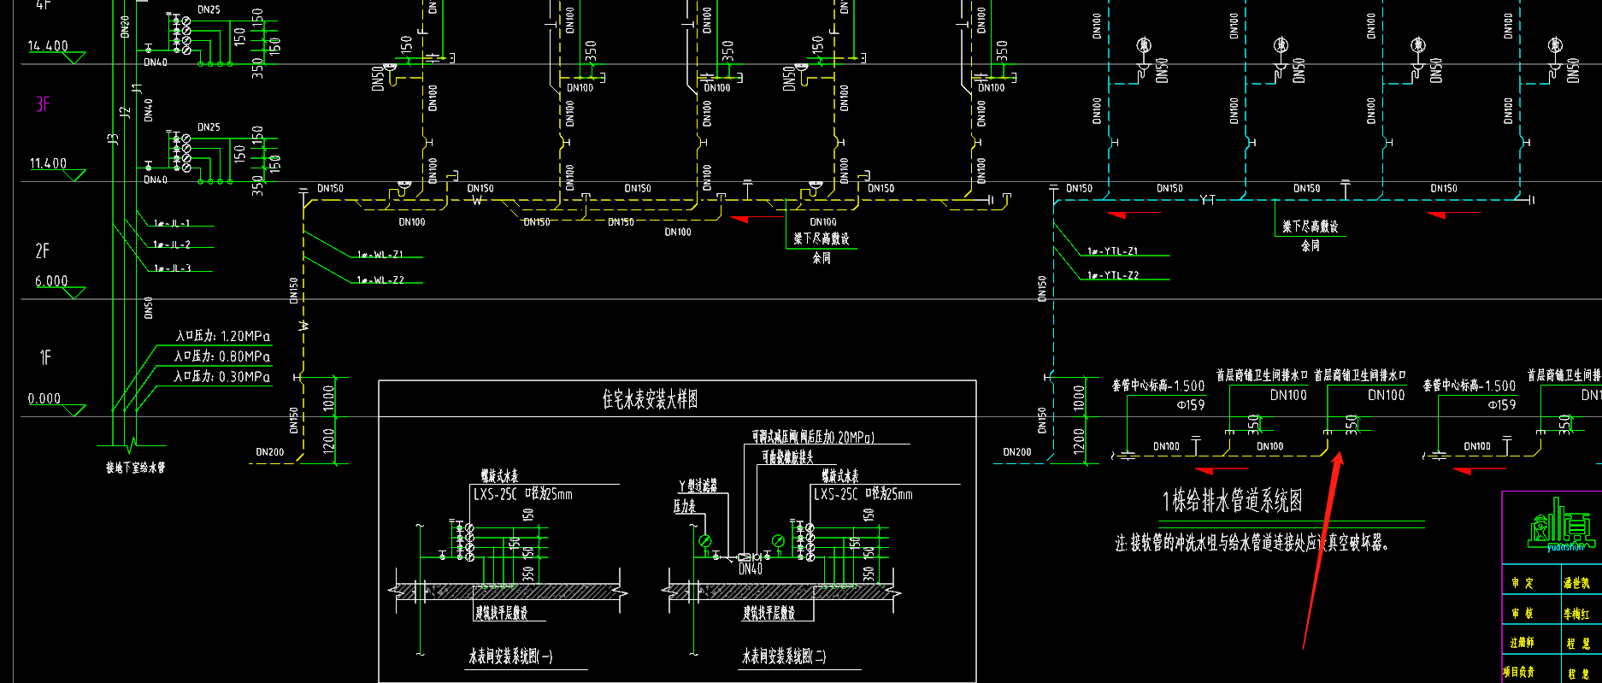Select the 注: 接软管的冲洗水咀 note text

point(1252,543)
